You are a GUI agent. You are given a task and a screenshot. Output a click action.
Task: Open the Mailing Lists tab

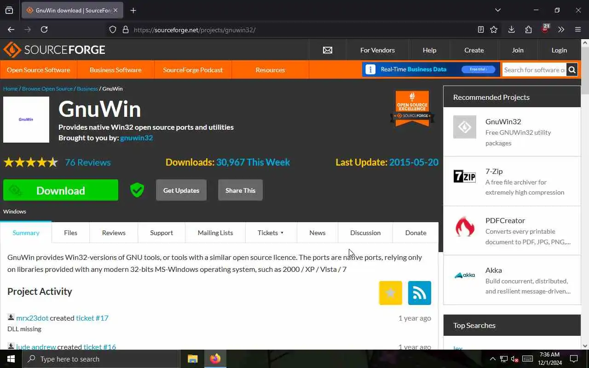(215, 233)
